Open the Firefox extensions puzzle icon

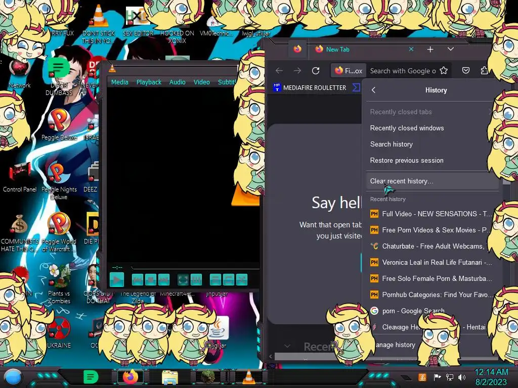coord(484,71)
